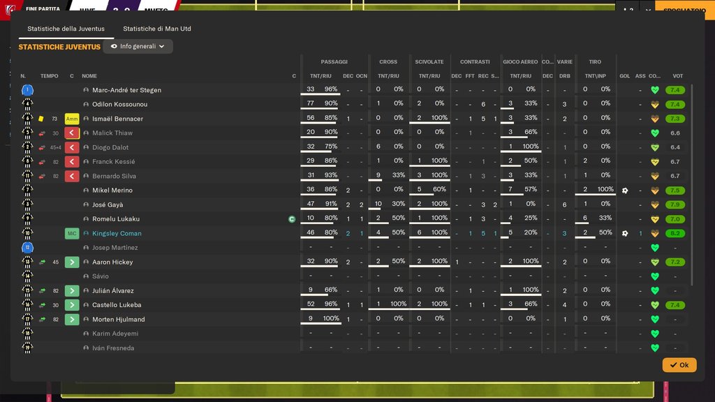Click Diogo Dalot's red substituted-off arrow
Viewport: 715px width, 402px height.
click(72, 148)
